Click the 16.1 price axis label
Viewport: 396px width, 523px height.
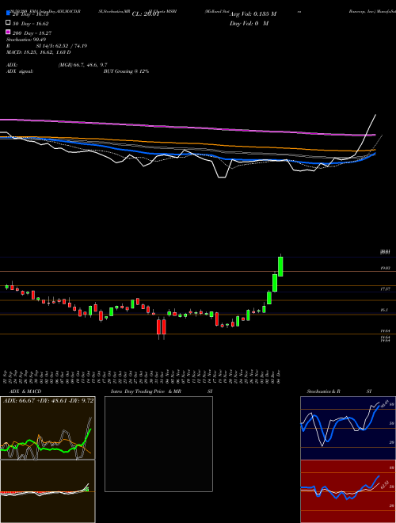click(384, 310)
